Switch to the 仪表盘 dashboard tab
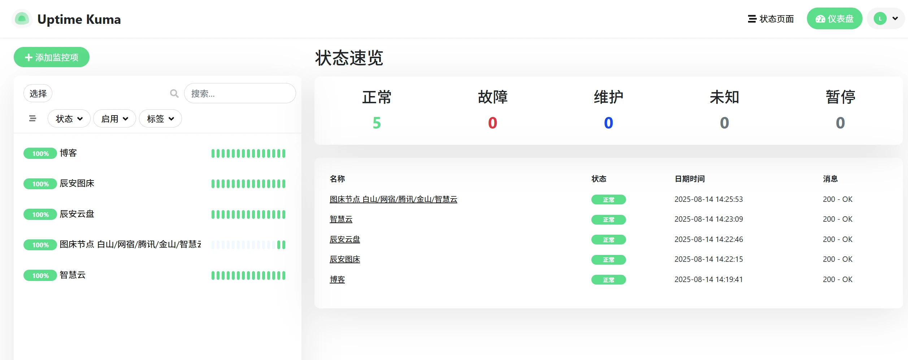The width and height of the screenshot is (908, 360). (834, 19)
